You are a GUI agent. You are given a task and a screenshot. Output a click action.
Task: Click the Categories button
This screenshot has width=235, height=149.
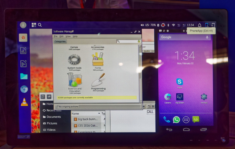click(60, 41)
